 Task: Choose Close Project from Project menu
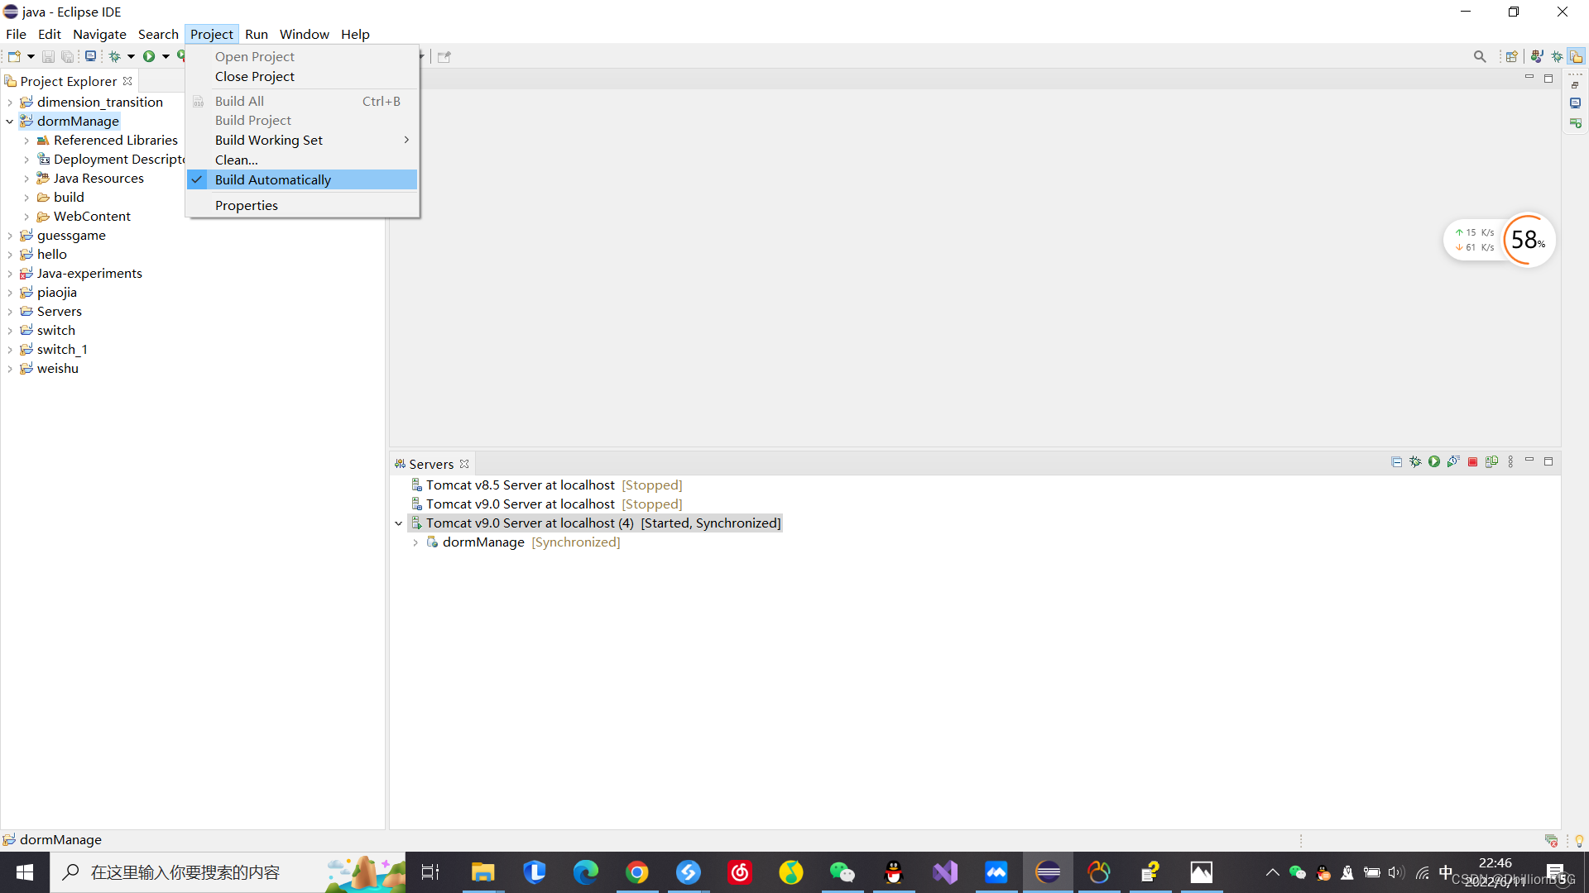click(303, 76)
